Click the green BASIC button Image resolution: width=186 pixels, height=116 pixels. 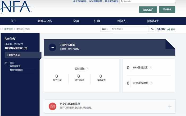(x=148, y=10)
